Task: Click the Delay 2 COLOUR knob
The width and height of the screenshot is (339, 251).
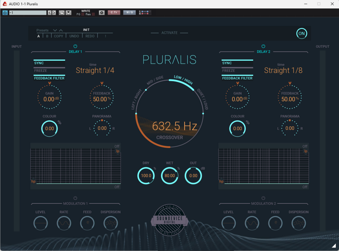Action: [x=238, y=129]
